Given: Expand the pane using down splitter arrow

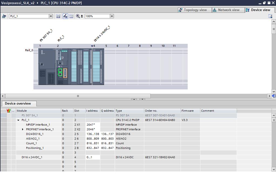Looking at the screenshot, I should [142, 99].
